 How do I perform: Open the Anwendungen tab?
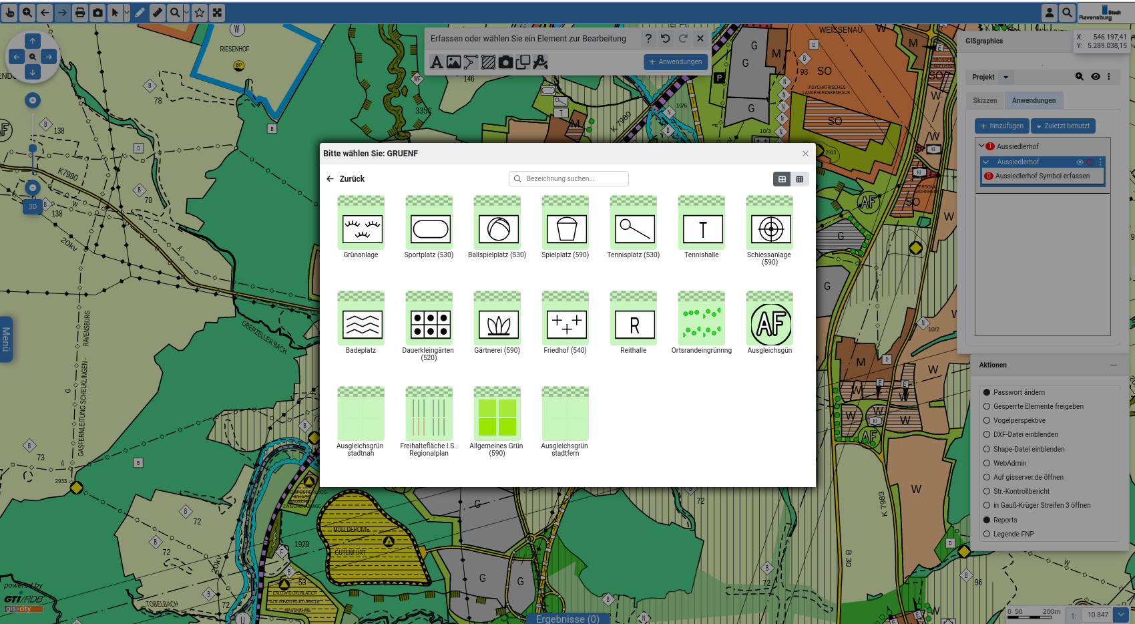pyautogui.click(x=1034, y=101)
